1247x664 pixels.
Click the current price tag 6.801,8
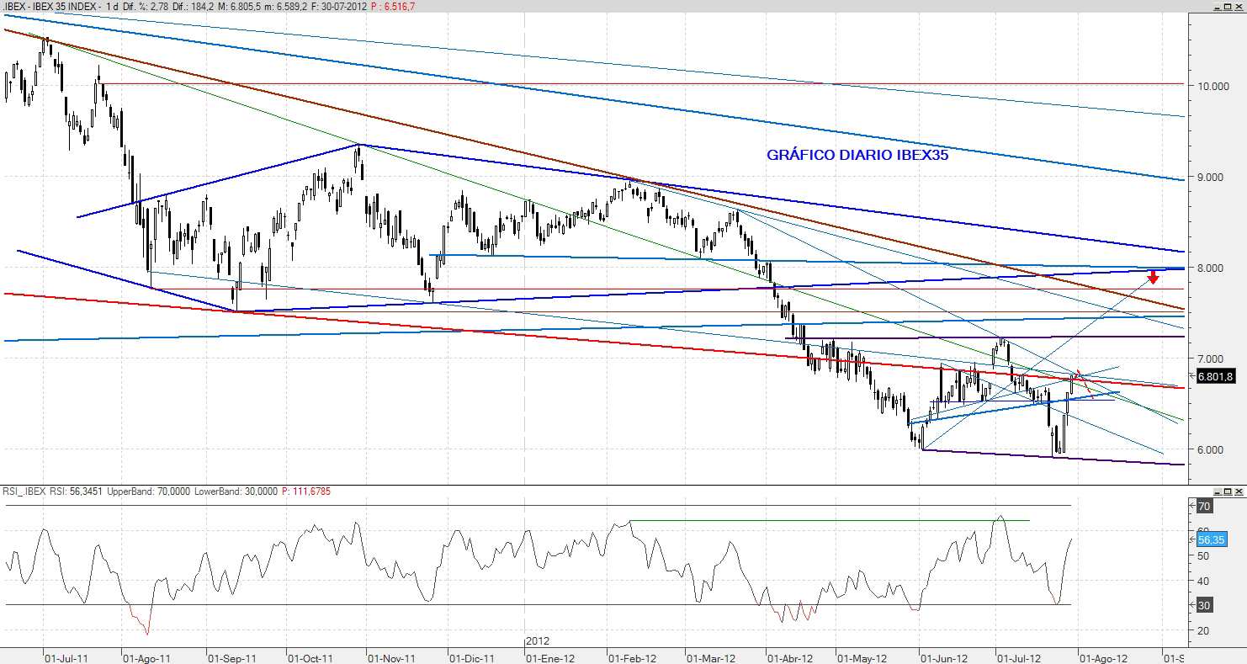click(1214, 377)
